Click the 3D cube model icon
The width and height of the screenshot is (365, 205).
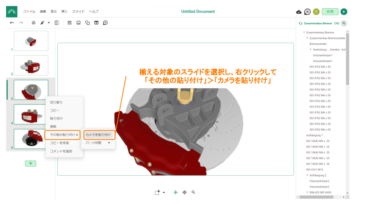(x=33, y=23)
